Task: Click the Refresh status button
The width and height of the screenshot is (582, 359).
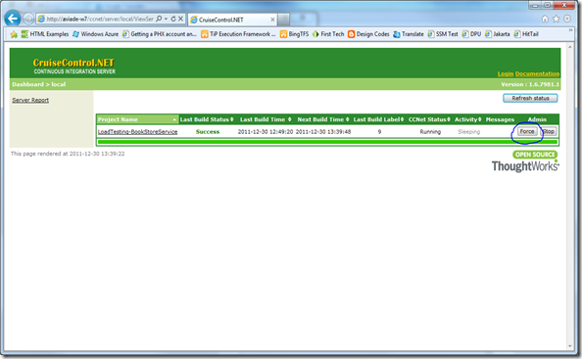Action: (530, 98)
